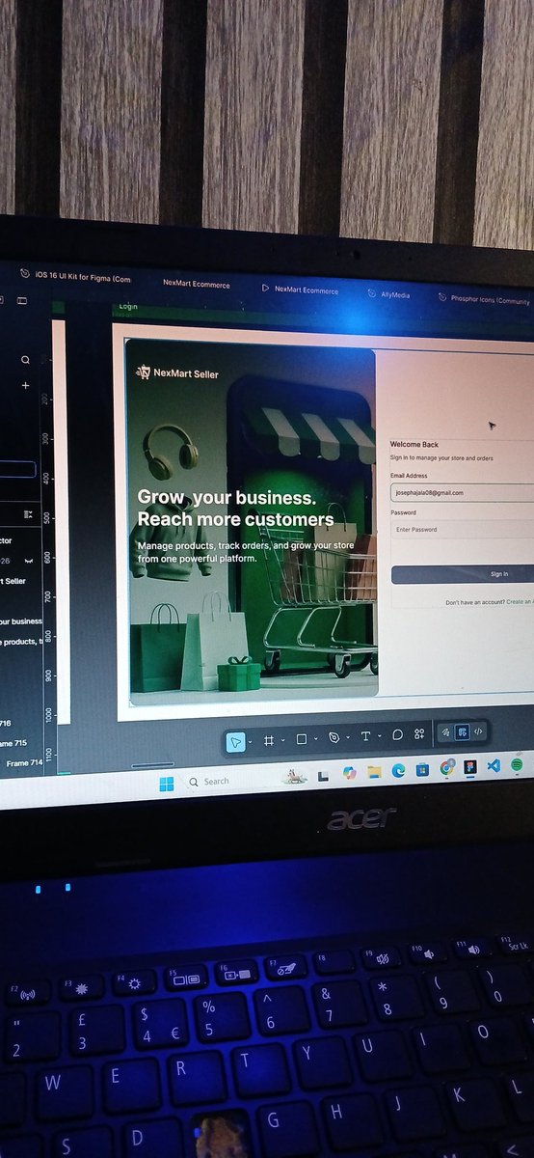Select the Pen tool in the toolbar
The height and width of the screenshot is (1158, 534).
pyautogui.click(x=334, y=737)
